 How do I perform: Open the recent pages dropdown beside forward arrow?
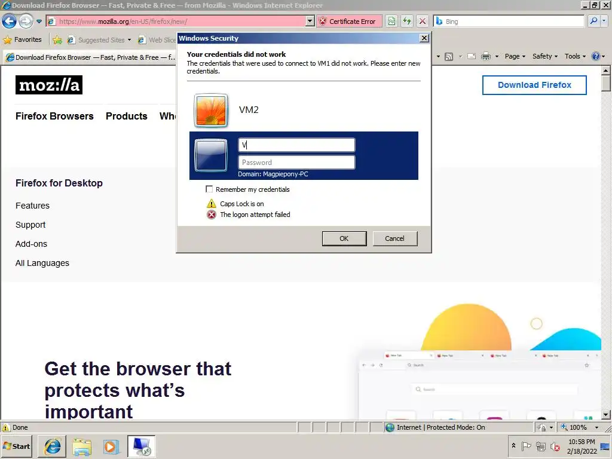tap(39, 22)
